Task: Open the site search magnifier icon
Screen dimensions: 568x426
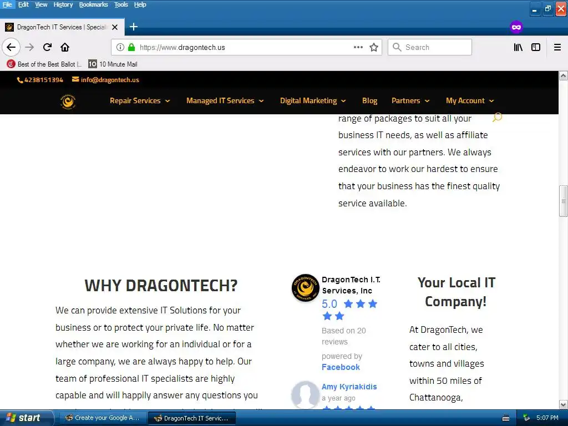Action: tap(498, 117)
